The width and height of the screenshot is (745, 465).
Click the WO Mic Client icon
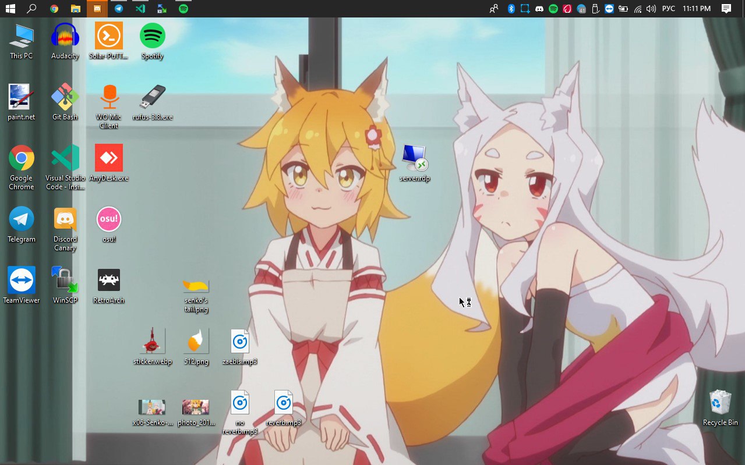click(x=109, y=107)
